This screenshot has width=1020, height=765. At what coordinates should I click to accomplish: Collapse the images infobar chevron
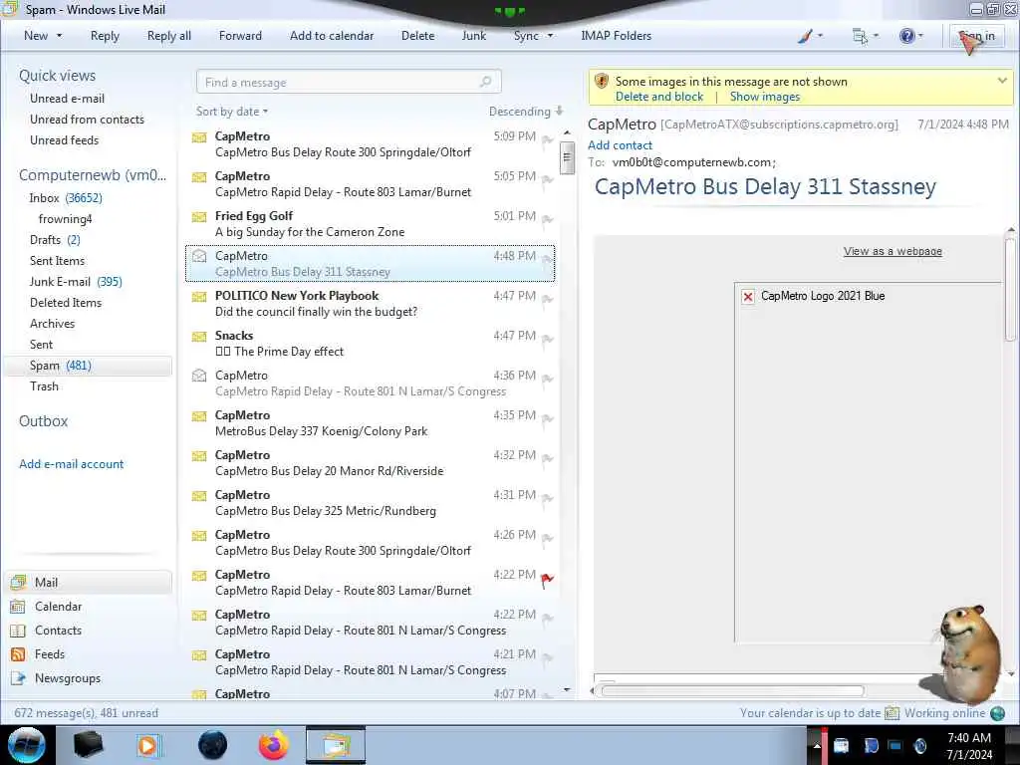tap(1002, 81)
